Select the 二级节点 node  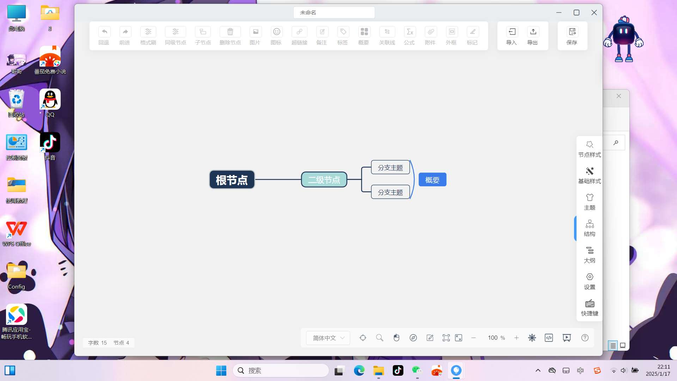click(x=324, y=180)
